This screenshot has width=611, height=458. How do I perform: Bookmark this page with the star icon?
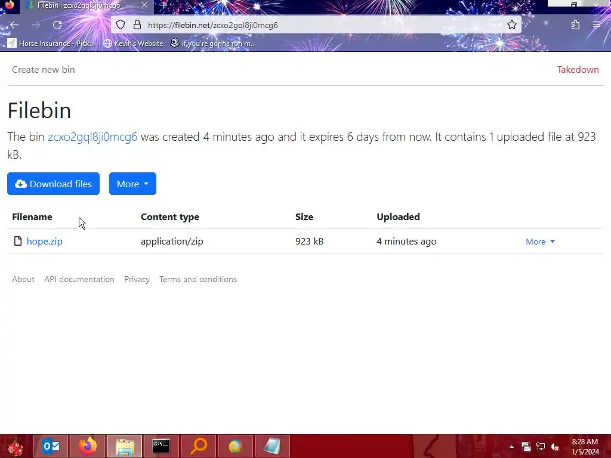coord(511,25)
